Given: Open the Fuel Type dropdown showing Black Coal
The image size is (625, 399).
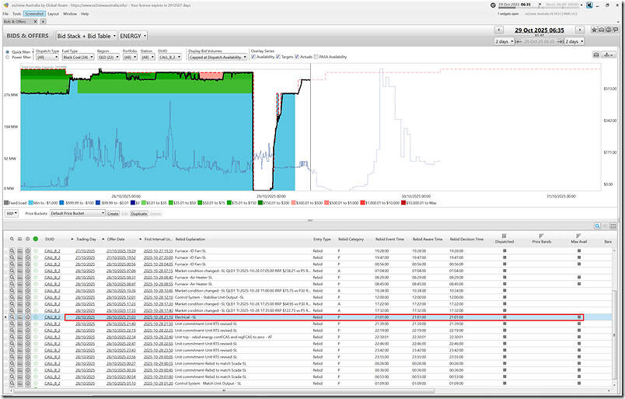Looking at the screenshot, I should [x=77, y=57].
